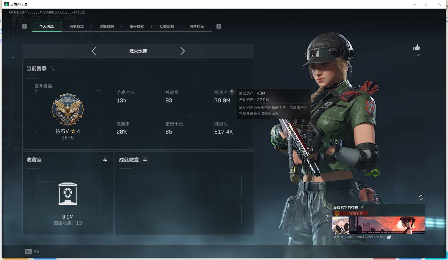
Task: Click the 烽火地带 mode title
Action: (138, 51)
